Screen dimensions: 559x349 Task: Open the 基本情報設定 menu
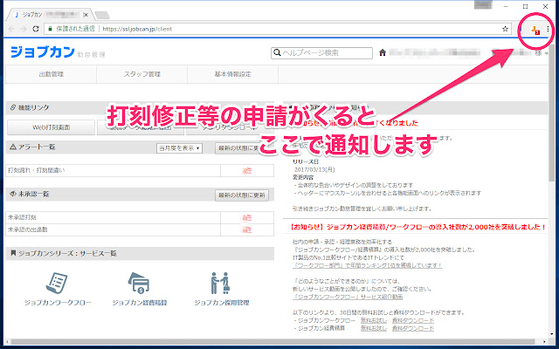[233, 74]
